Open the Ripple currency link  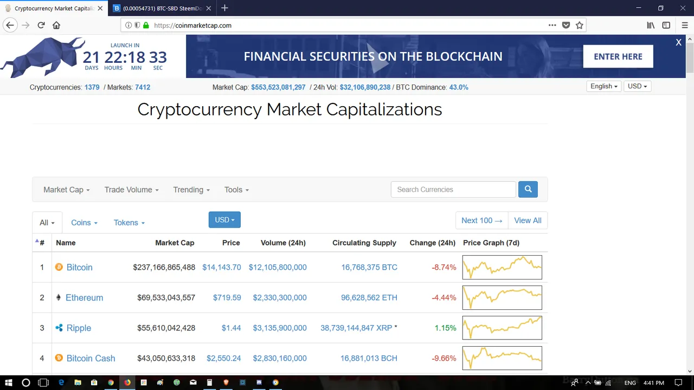click(79, 328)
